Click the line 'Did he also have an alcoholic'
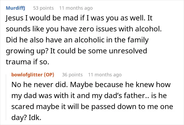Viewport: 184px width, 125px height. click(x=77, y=40)
